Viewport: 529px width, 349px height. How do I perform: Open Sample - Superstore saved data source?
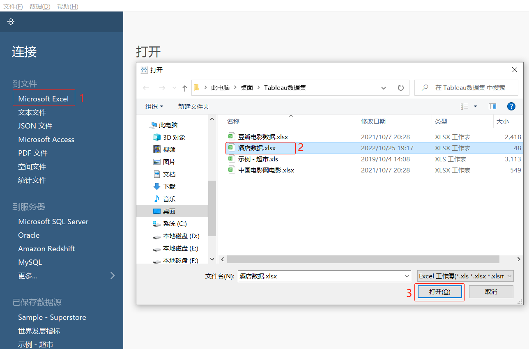point(52,317)
